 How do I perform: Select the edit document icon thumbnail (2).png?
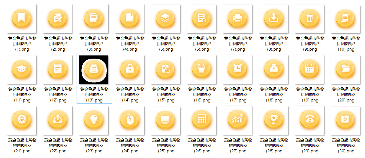pos(58,19)
